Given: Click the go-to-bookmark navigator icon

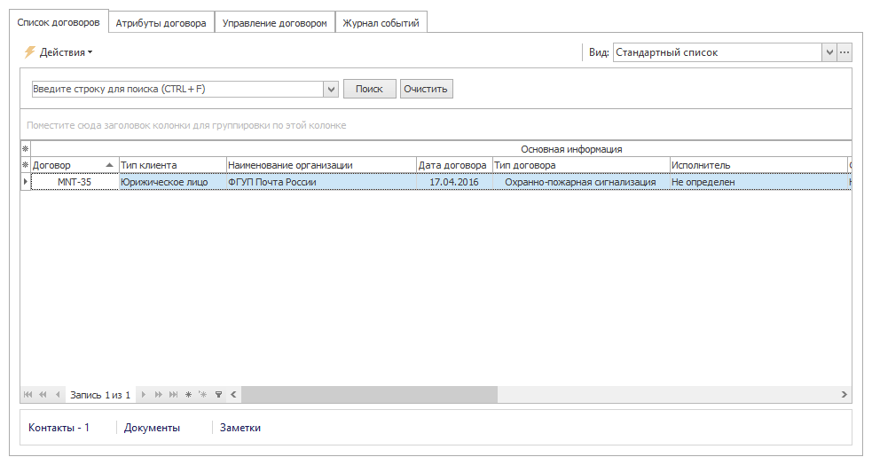Looking at the screenshot, I should tap(203, 394).
